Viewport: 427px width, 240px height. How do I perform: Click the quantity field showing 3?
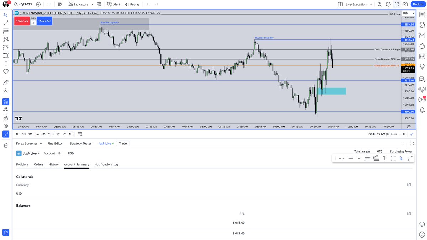pyautogui.click(x=33, y=22)
